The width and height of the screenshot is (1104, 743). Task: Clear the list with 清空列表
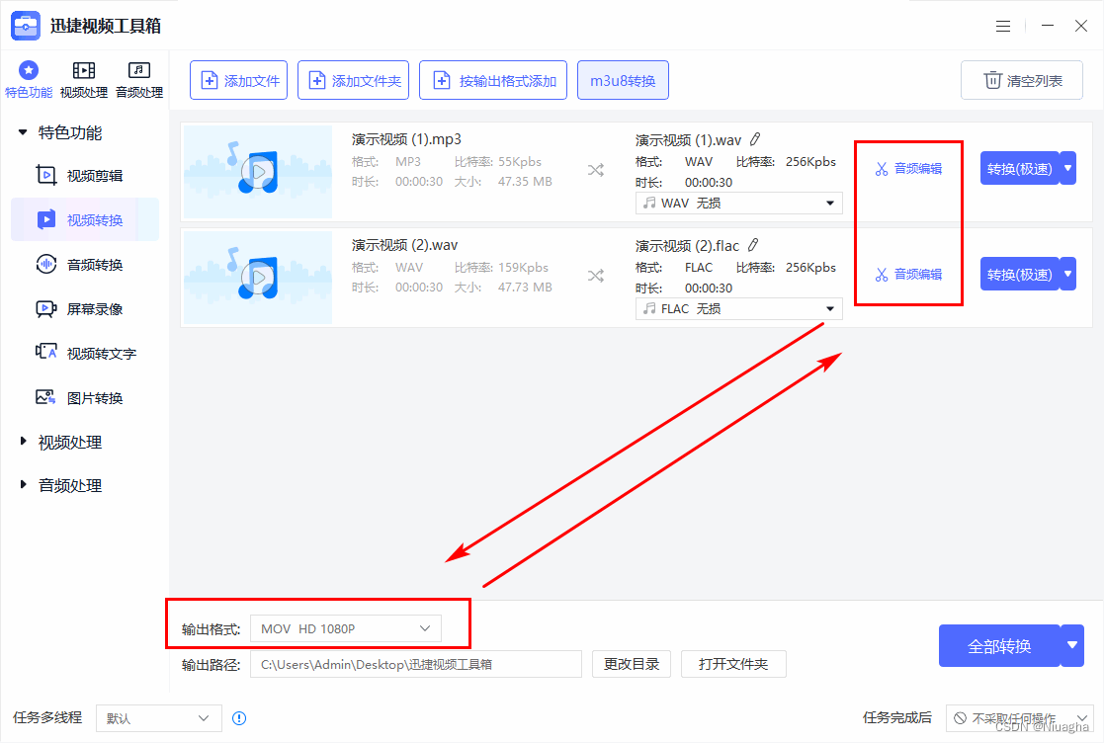click(1022, 80)
